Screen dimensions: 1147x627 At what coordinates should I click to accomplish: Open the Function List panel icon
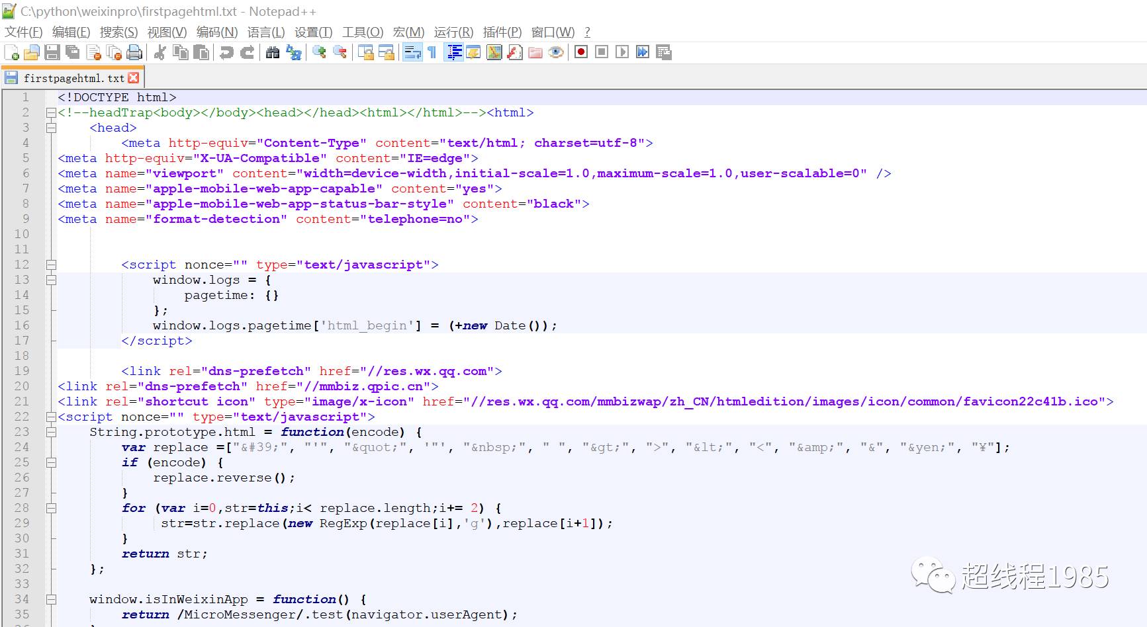coord(515,52)
